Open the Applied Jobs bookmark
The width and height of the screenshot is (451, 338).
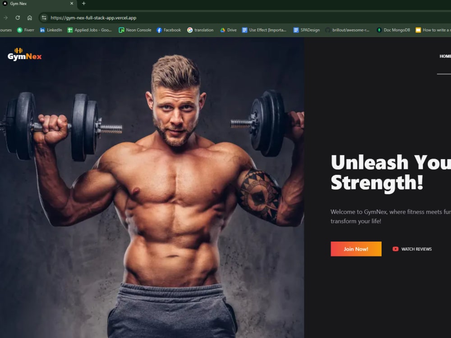point(89,30)
